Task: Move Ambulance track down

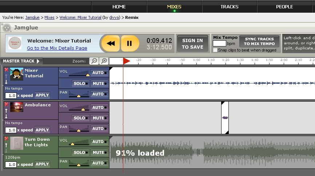Action: coord(6,116)
